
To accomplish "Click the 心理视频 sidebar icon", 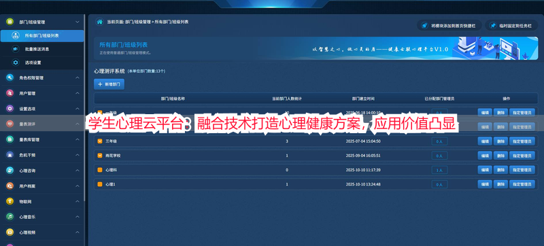I will [x=10, y=232].
